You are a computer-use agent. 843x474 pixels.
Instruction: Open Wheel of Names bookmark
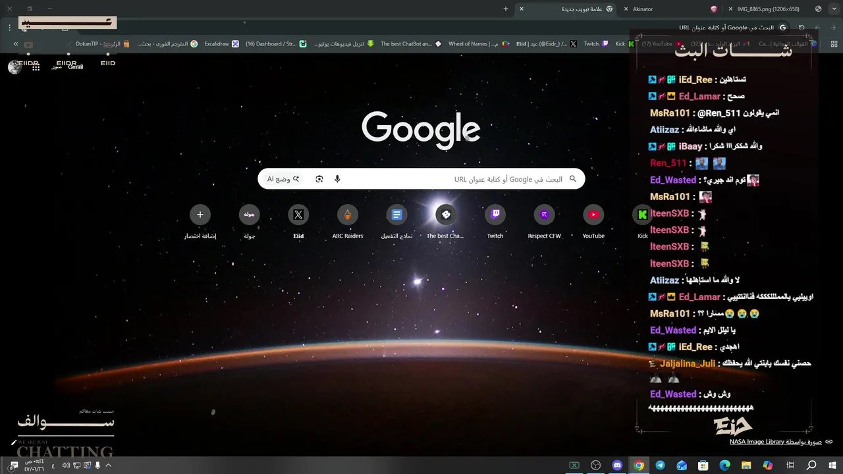479,44
